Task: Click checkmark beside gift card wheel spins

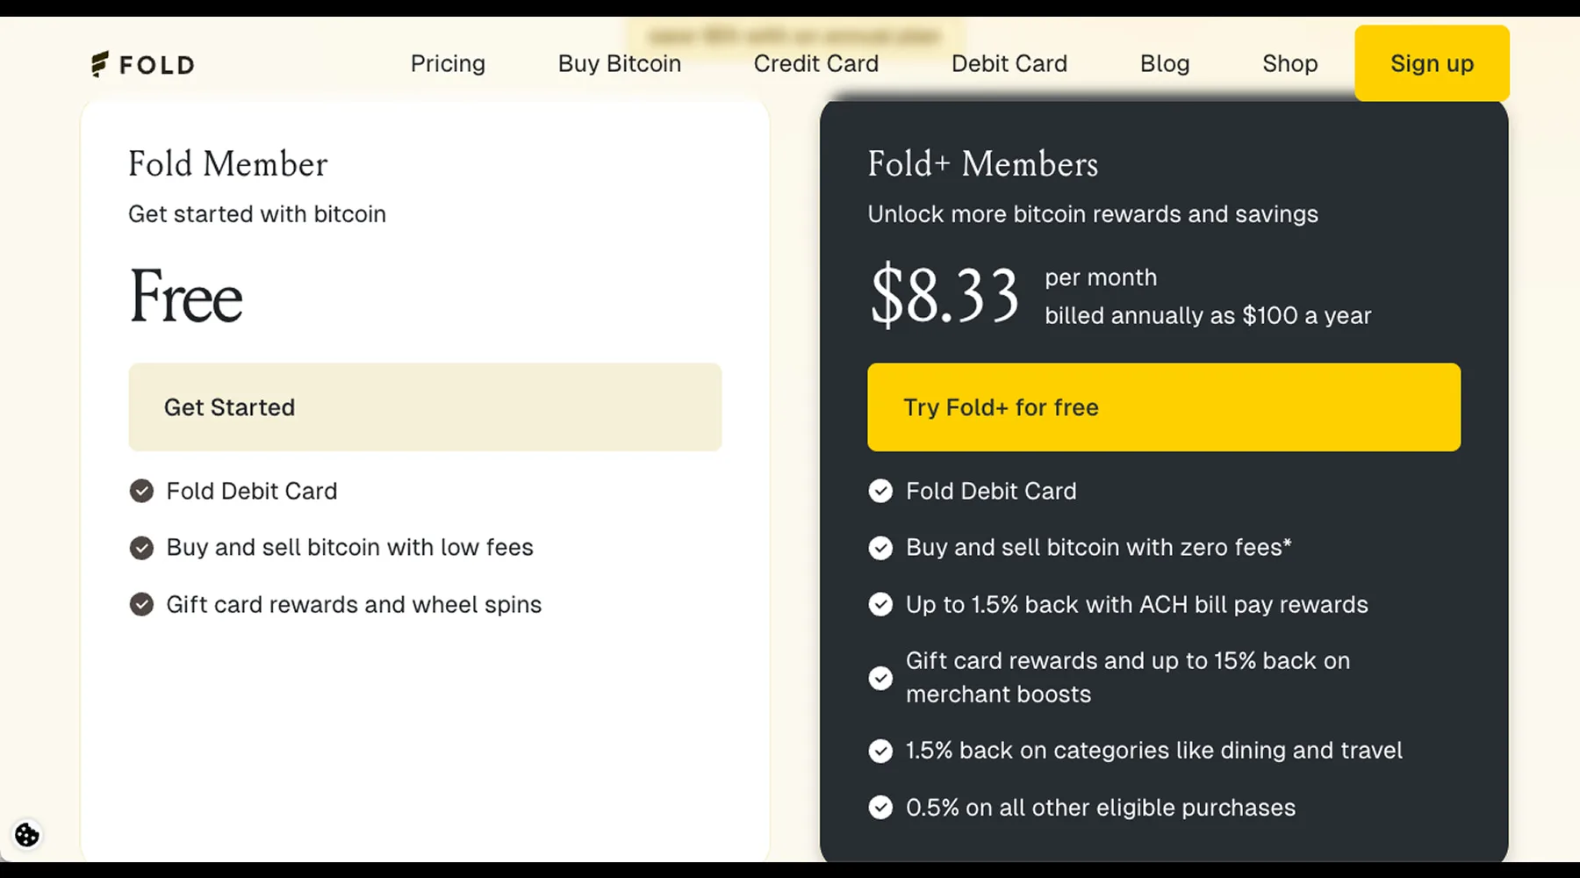Action: click(x=141, y=604)
